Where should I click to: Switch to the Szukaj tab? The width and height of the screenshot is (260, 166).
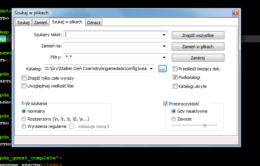23,23
